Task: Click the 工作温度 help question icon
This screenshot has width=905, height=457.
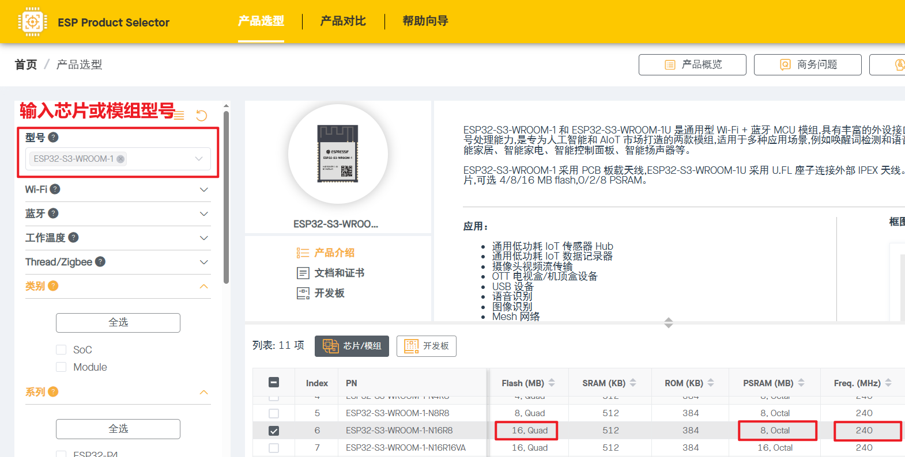Action: point(73,237)
